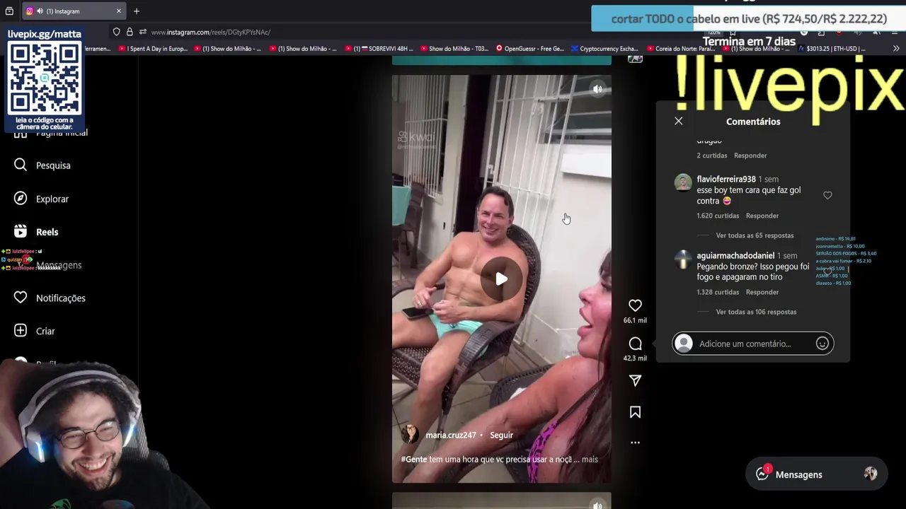Share the reel with paper plane icon

pos(635,381)
